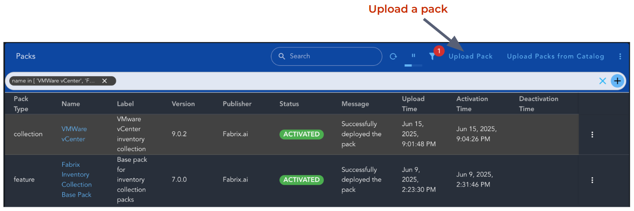634x211 pixels.
Task: Open the filter funnel icon
Action: (432, 57)
